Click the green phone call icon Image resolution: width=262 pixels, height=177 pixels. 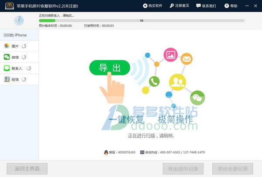(x=154, y=82)
